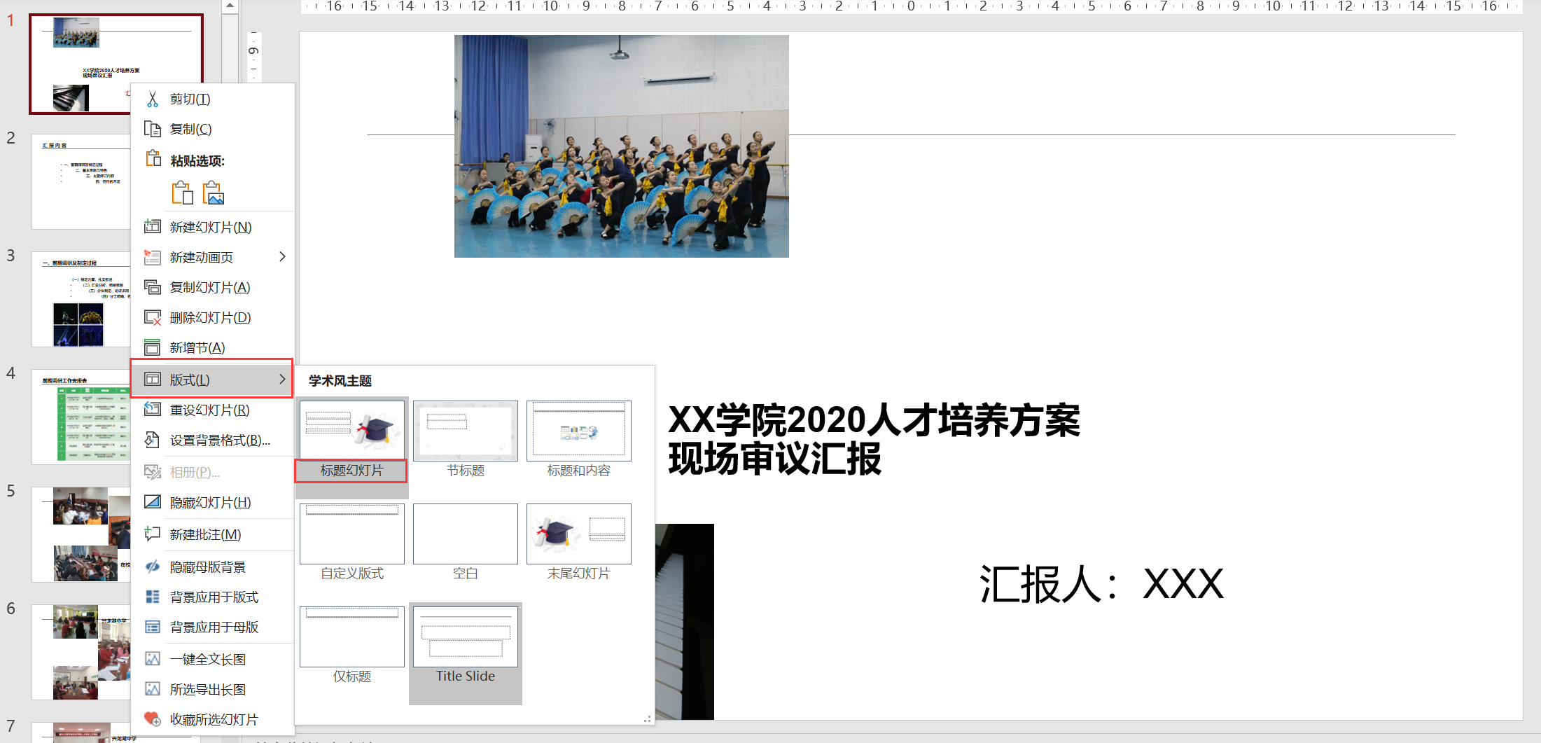
Task: Select slide 6 thumbnail
Action: tap(81, 652)
